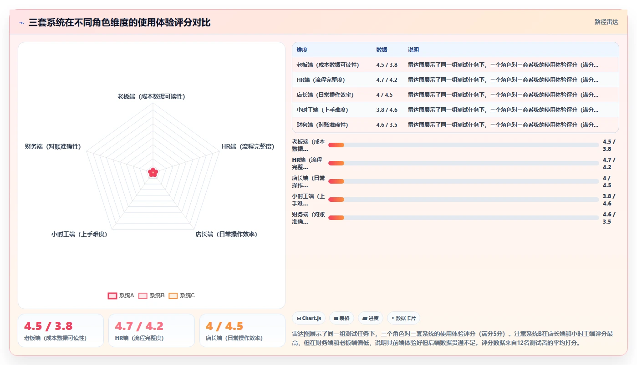Screen dimensions: 637x365
Task: Click the 维度 table column header
Action: (302, 50)
